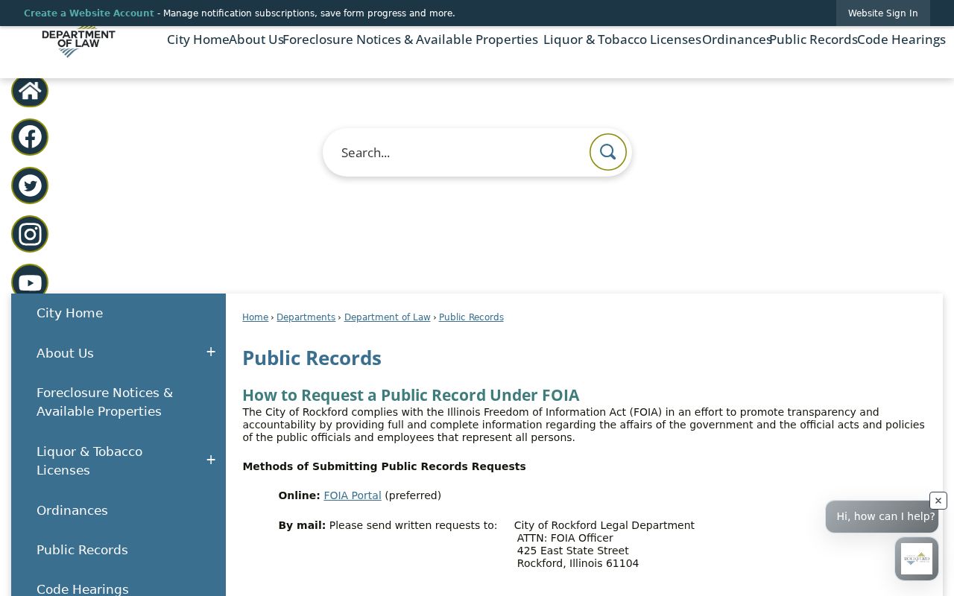Click Create a Website Account link
Viewport: 954px width, 596px height.
(x=89, y=13)
